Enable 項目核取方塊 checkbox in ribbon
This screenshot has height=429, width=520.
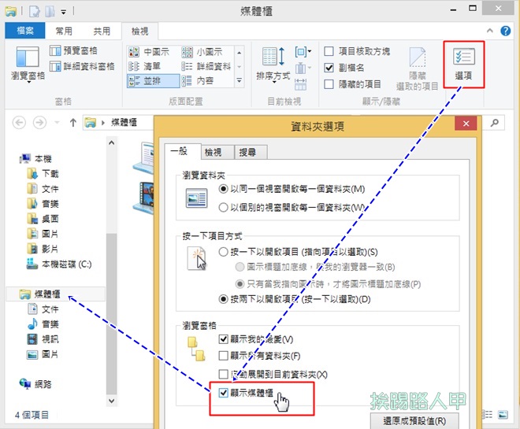329,51
